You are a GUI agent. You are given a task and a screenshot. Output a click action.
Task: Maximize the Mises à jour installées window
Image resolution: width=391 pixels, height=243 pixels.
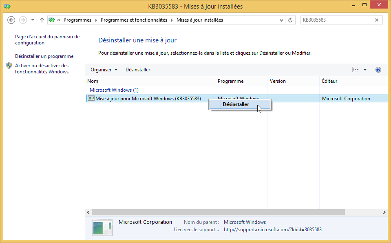click(x=364, y=5)
